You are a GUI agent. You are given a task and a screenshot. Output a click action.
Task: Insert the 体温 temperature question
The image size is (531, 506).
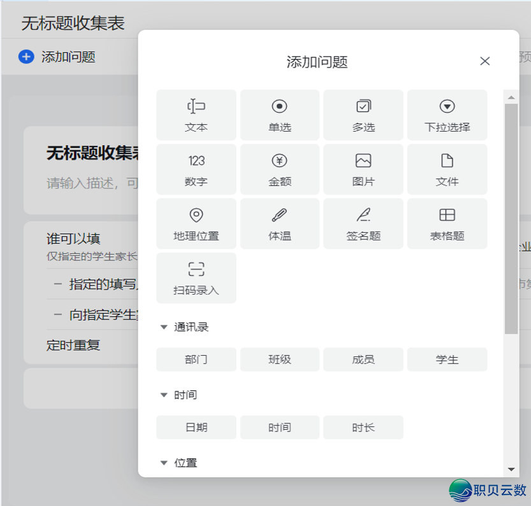[279, 223]
